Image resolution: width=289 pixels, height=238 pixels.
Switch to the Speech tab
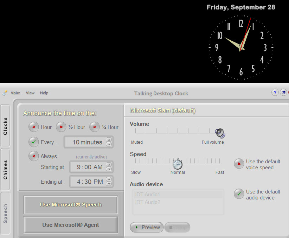5,213
